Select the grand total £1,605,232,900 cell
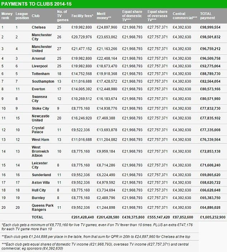Viewport: 227px width, 252px height. [x=211, y=217]
